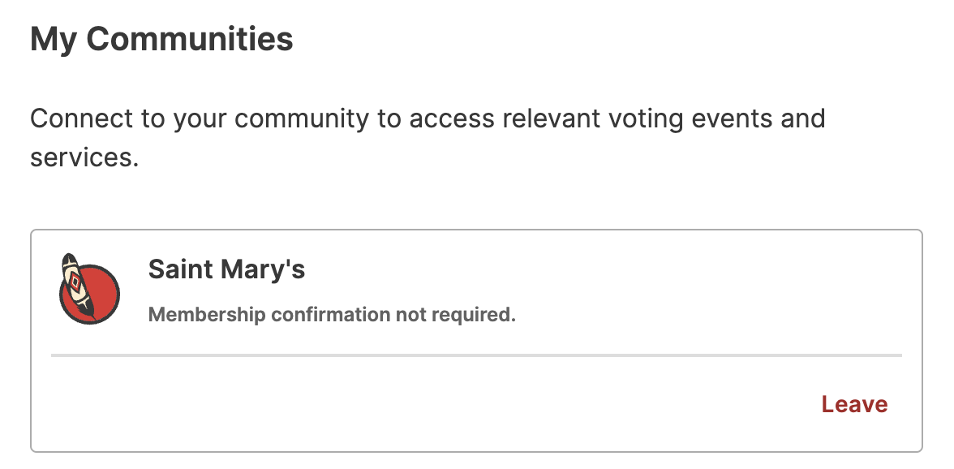This screenshot has height=469, width=954.
Task: Click the word 'access' in the description
Action: [451, 118]
